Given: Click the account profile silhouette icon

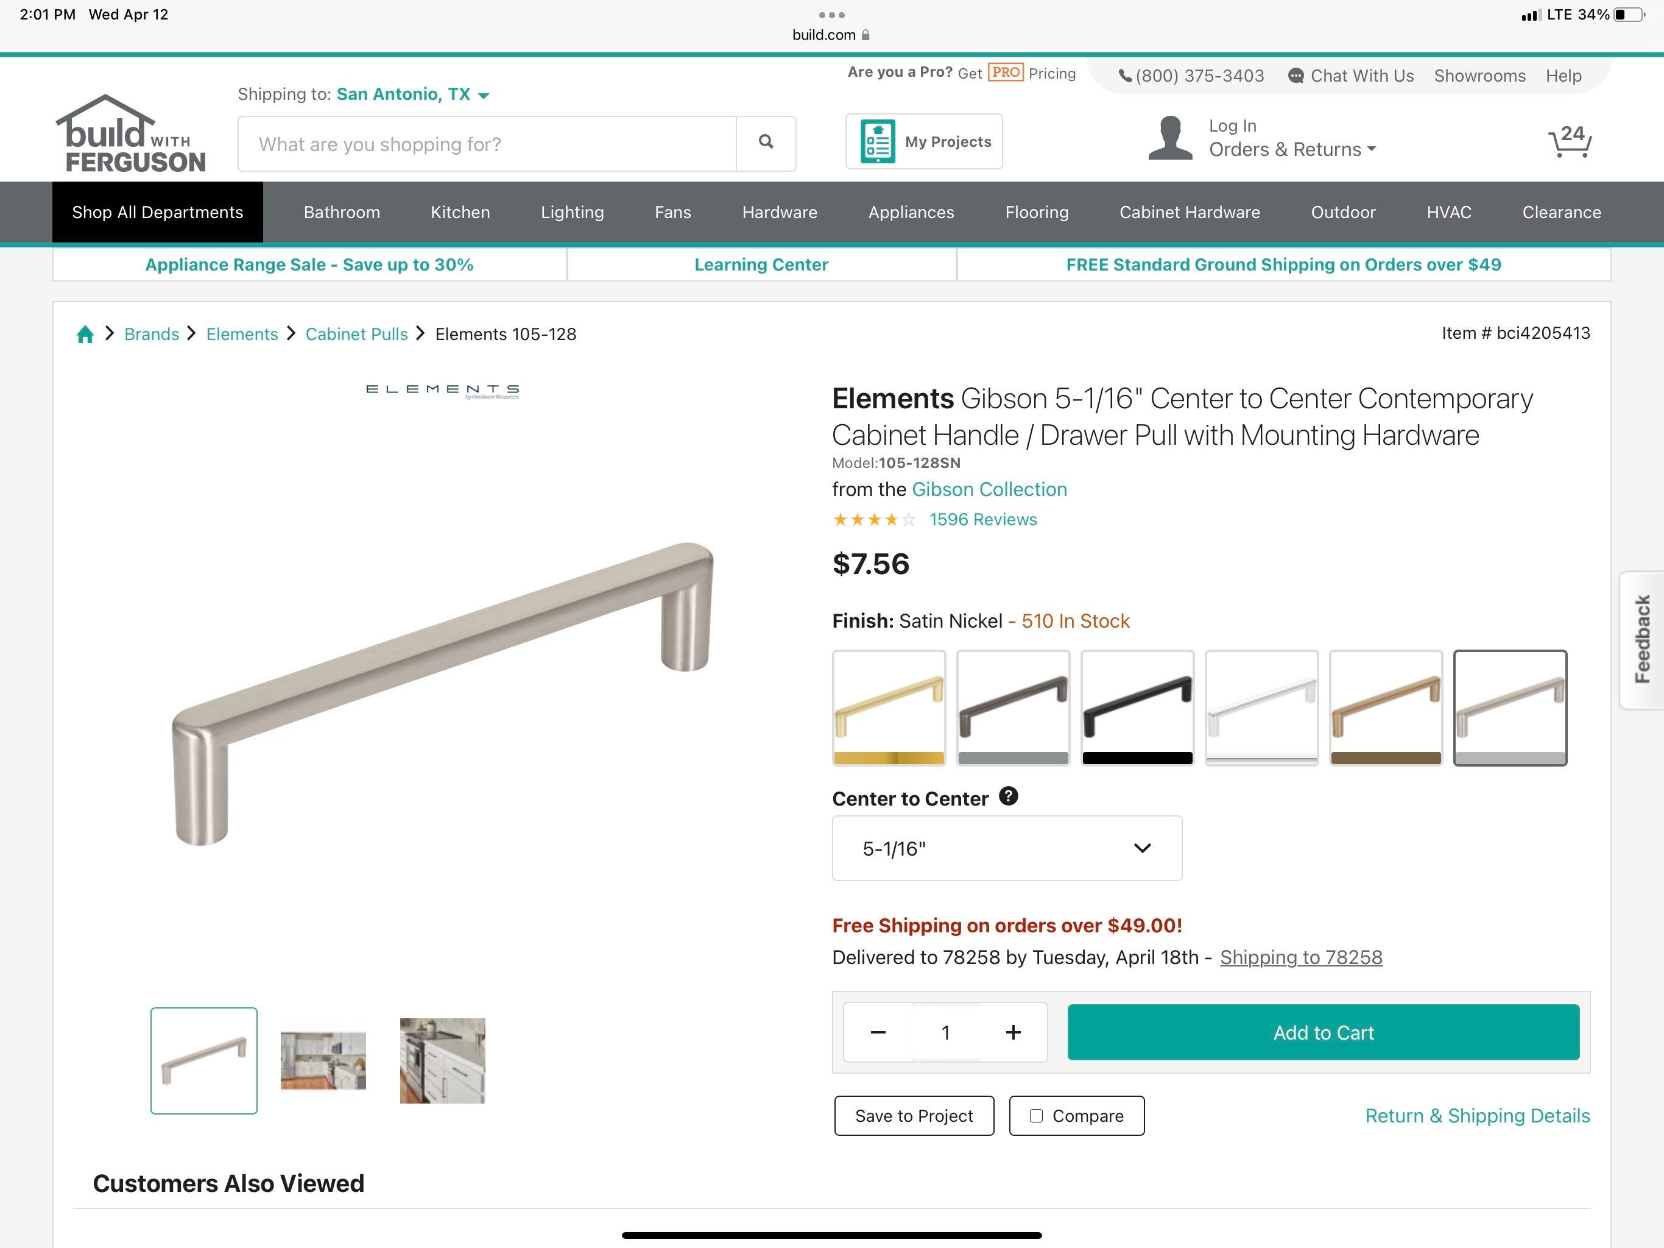Looking at the screenshot, I should pos(1170,138).
